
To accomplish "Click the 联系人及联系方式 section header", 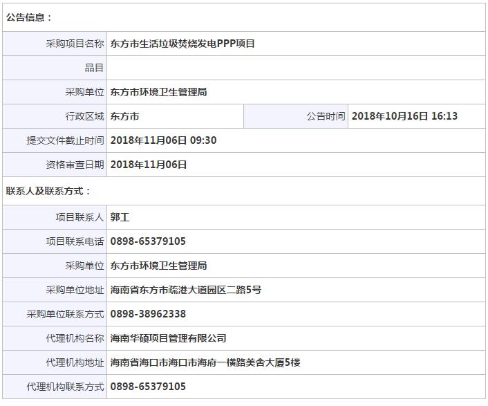I will (49, 191).
